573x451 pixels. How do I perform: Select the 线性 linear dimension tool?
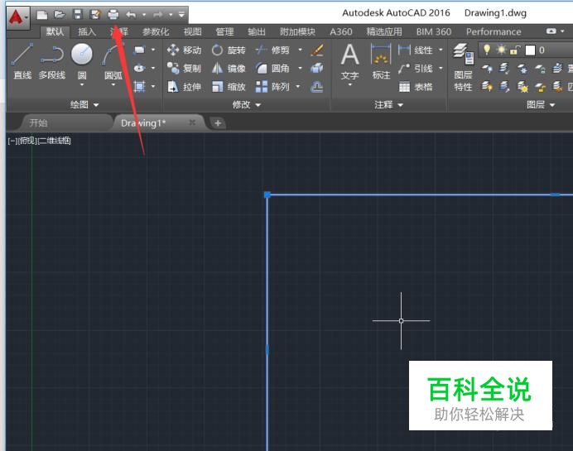point(416,50)
